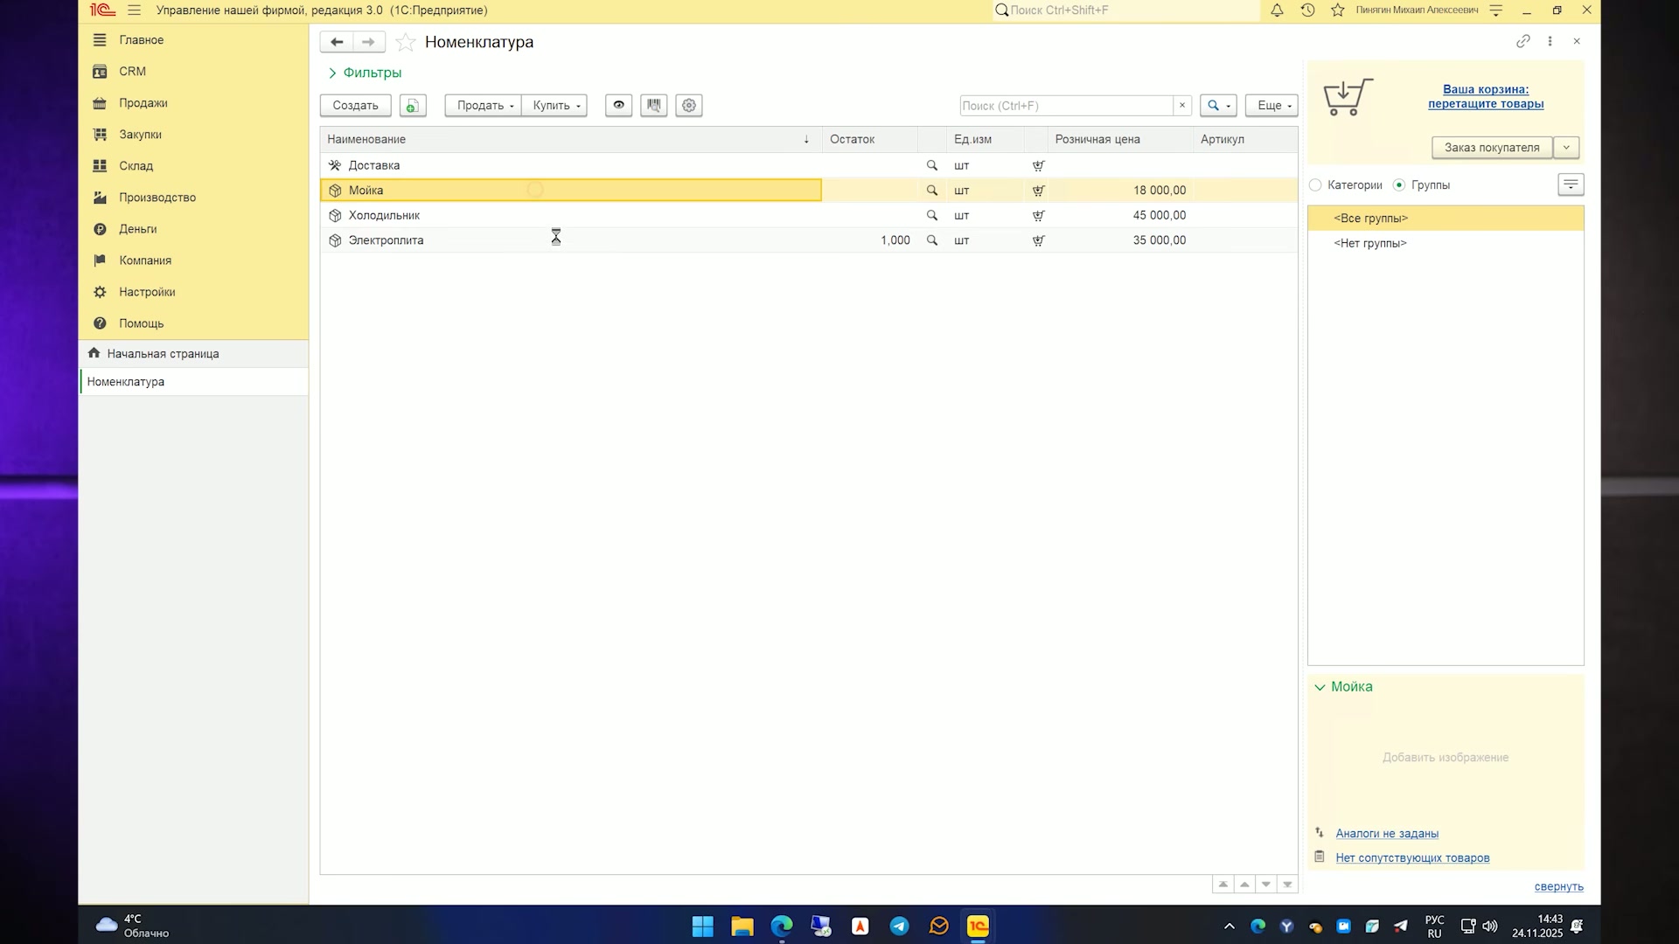1679x944 pixels.
Task: Open the Закупки sidebar icon
Action: [100, 135]
